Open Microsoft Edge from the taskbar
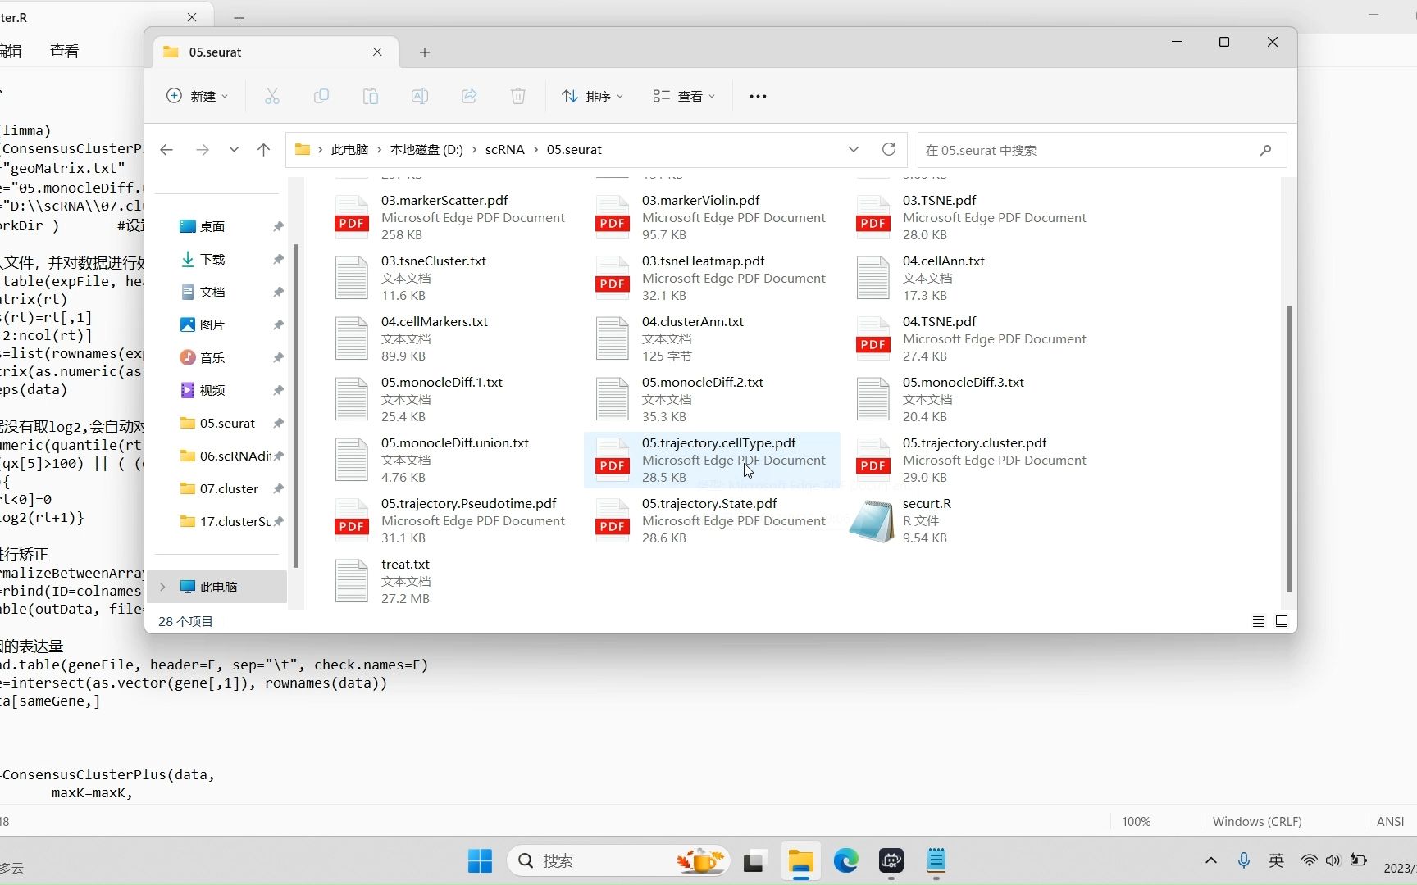The width and height of the screenshot is (1417, 885). tap(845, 860)
